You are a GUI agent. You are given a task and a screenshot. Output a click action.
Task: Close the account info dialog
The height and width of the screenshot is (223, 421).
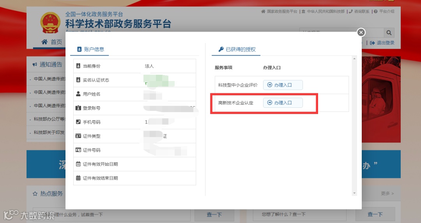pyautogui.click(x=361, y=32)
